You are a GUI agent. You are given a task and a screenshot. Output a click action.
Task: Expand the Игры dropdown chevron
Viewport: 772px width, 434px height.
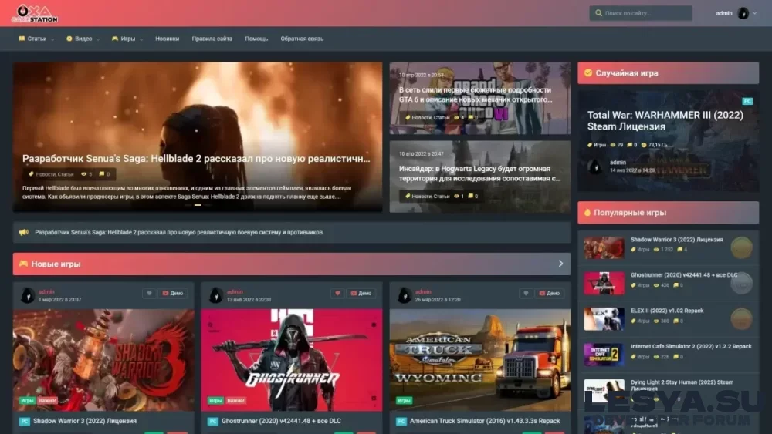[141, 39]
